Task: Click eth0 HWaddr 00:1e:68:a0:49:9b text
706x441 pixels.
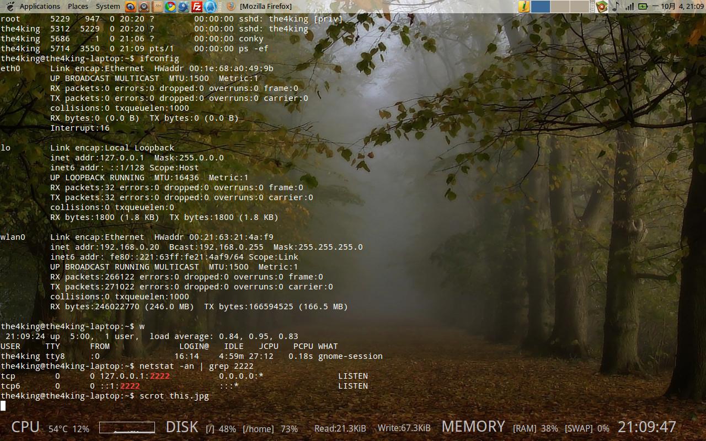Action: [214, 68]
